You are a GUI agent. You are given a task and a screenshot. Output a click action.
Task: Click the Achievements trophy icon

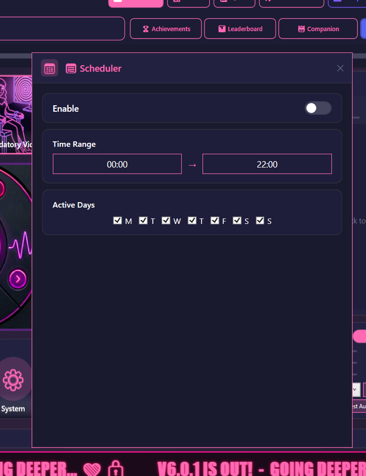(146, 29)
